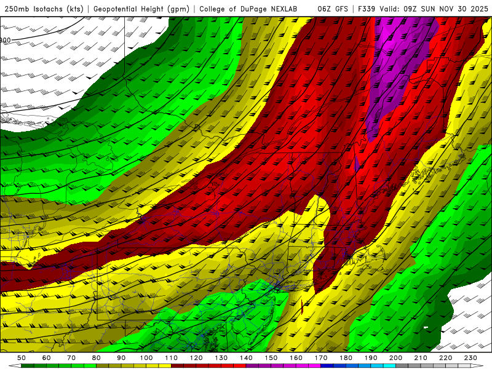Image resolution: width=492 pixels, height=369 pixels.
Task: Click the 50 knot scale label
Action: pyautogui.click(x=22, y=358)
